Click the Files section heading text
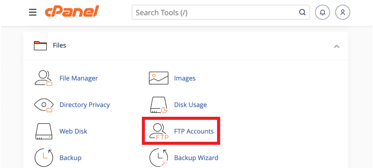The image size is (373, 168). click(59, 45)
